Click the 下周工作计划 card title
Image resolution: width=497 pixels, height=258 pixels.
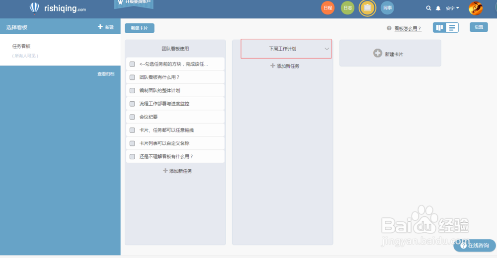pos(282,49)
